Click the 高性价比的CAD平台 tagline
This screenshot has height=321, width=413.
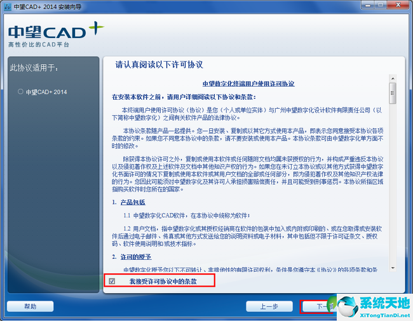pos(39,44)
